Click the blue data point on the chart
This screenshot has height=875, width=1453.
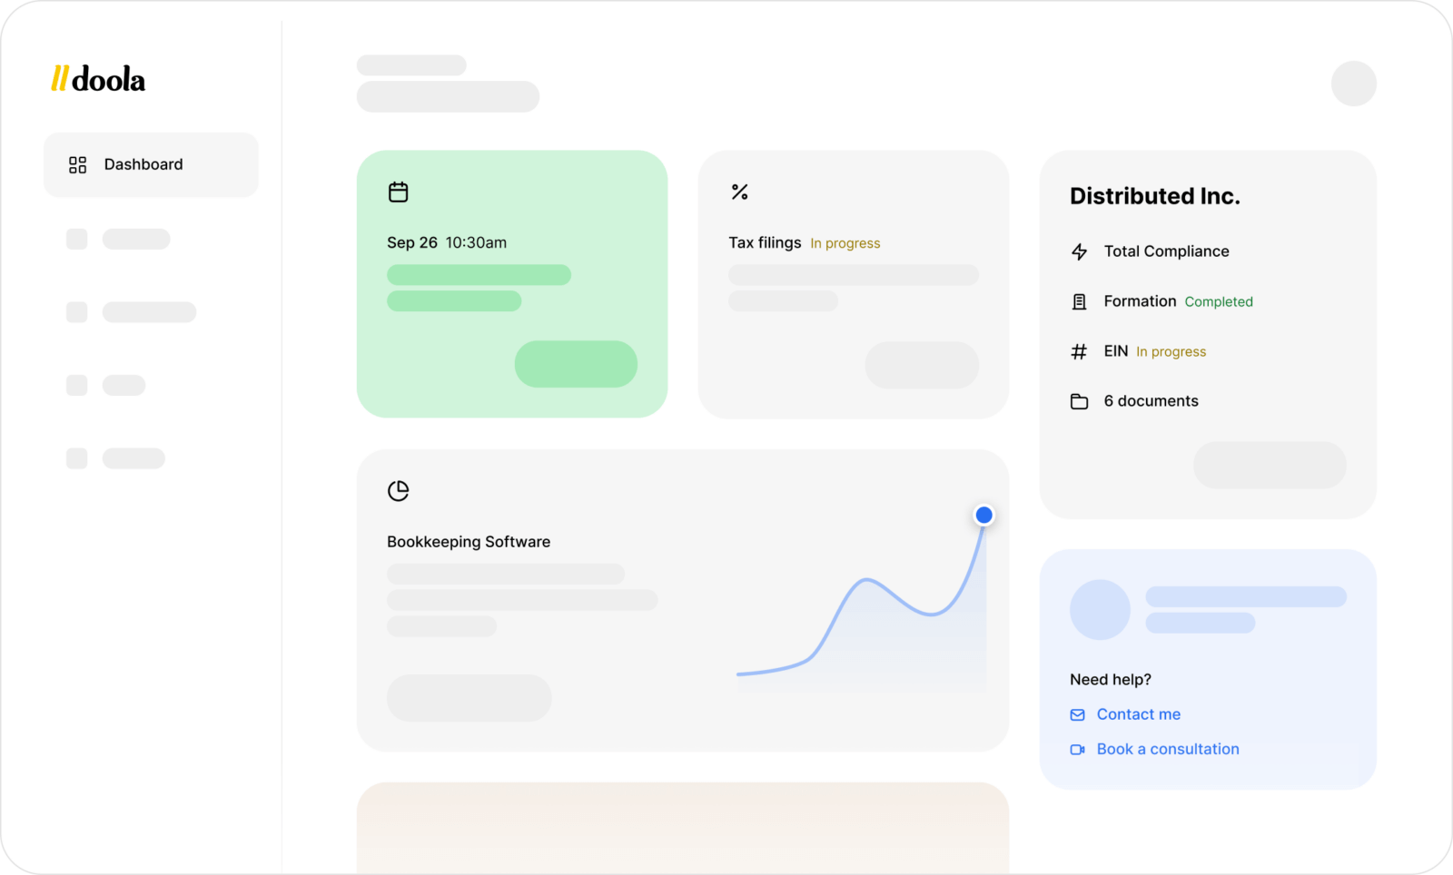click(983, 515)
